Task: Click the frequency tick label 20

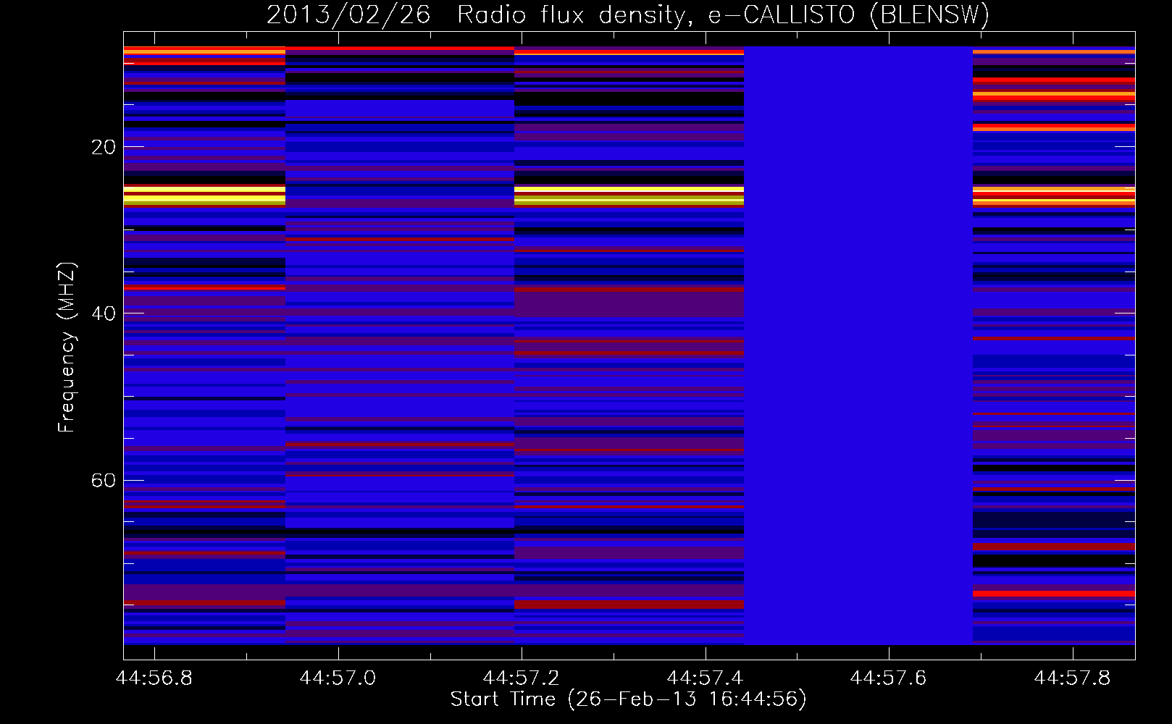Action: pyautogui.click(x=104, y=148)
